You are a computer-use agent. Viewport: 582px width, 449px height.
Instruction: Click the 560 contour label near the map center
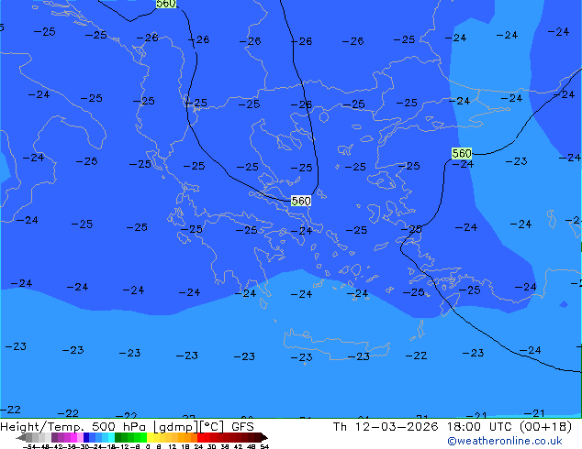(x=301, y=201)
